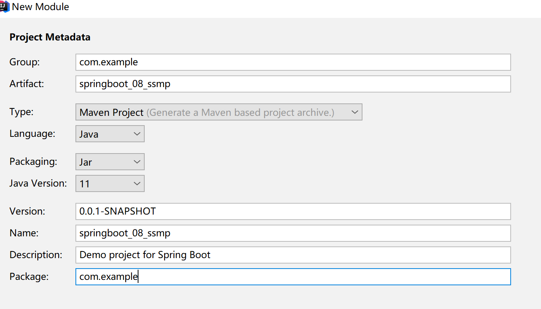Click the Package: label

pos(29,277)
